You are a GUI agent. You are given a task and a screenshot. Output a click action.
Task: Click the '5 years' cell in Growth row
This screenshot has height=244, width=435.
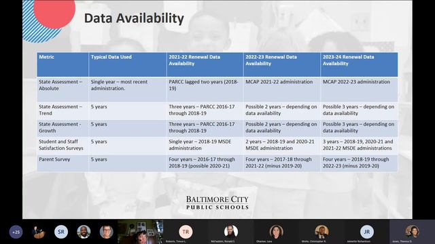click(128, 128)
